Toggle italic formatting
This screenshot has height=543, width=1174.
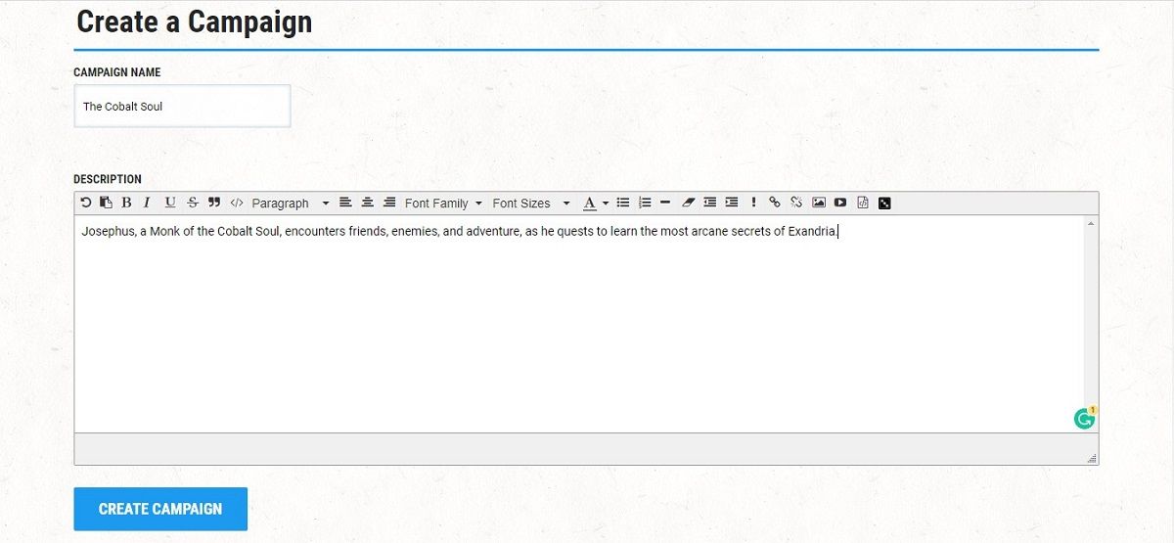click(147, 203)
